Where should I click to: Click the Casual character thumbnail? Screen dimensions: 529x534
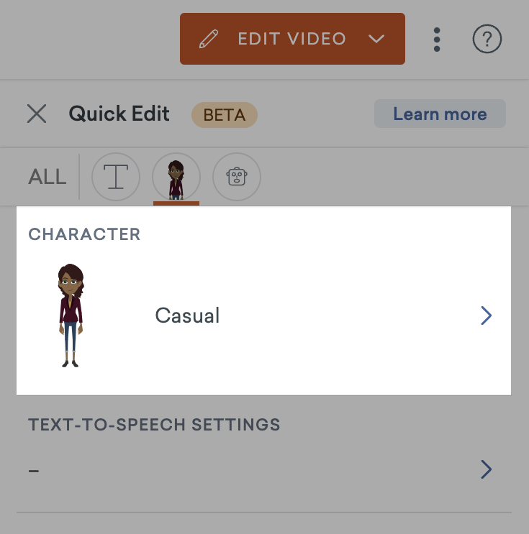71,316
